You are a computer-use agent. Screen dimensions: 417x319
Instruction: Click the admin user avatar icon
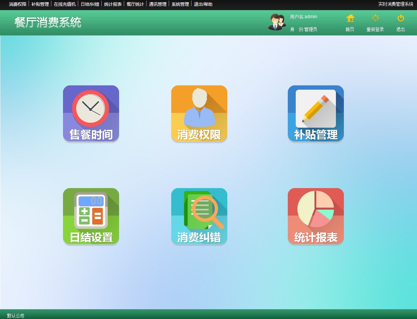pos(277,22)
